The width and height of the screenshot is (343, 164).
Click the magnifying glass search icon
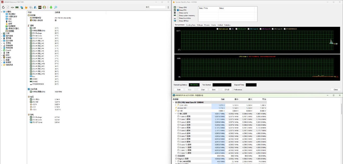click(x=56, y=7)
